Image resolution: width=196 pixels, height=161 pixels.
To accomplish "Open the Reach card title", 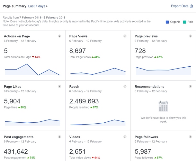I will (74, 87).
